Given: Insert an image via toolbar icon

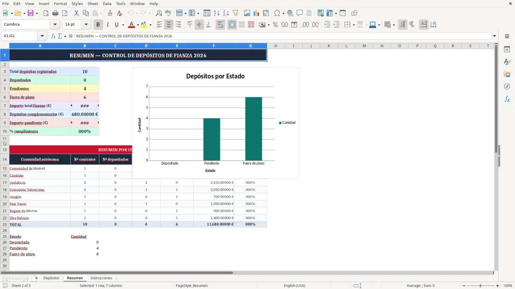Looking at the screenshot, I should click(247, 13).
